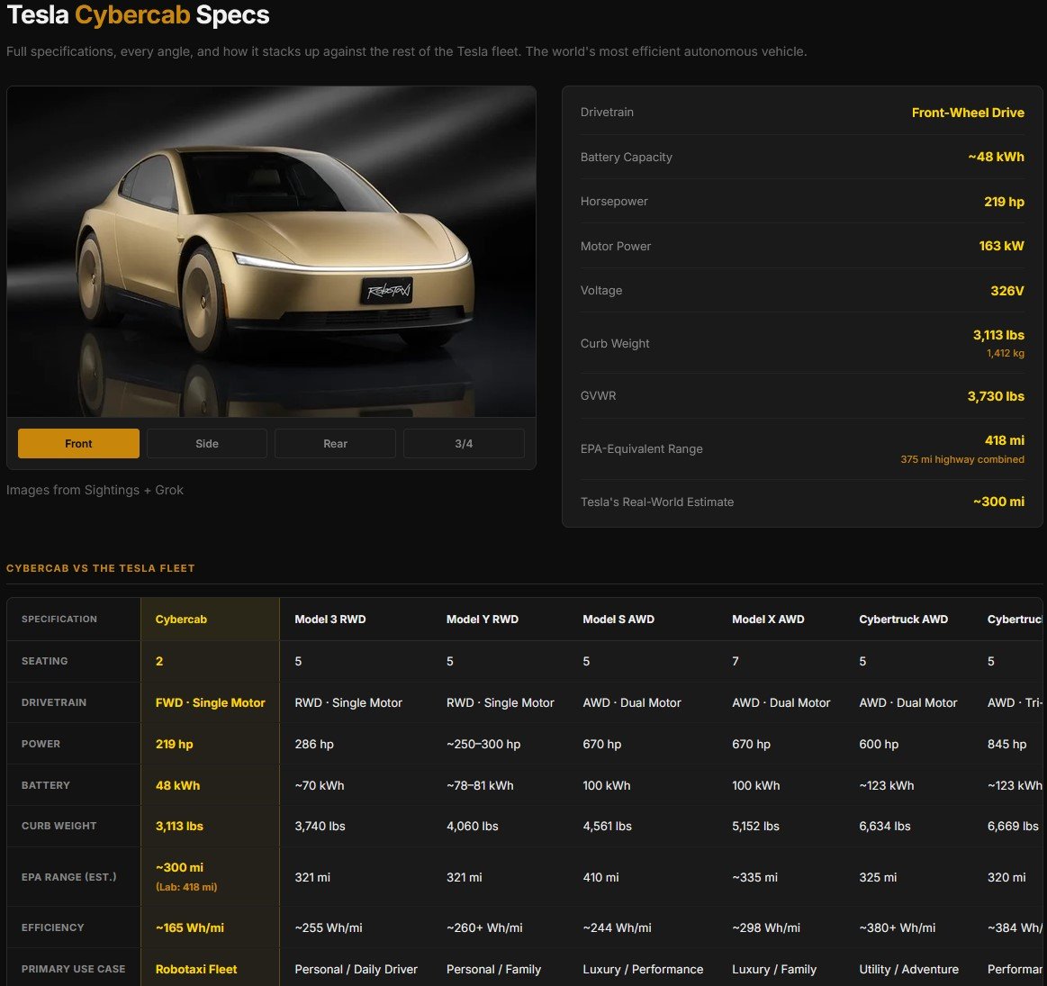Viewport: 1047px width, 986px height.
Task: Click the 'Model 3 RWD' column header
Action: [x=330, y=620]
